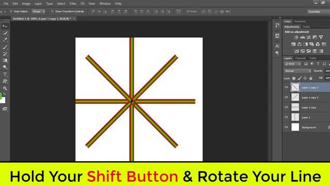Screen dimensions: 330x186
Task: Switch to the Styles tab
Action: click(306, 27)
